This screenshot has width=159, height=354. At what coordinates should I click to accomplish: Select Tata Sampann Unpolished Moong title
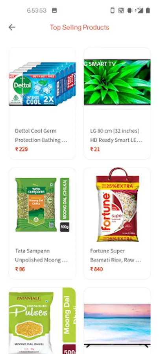click(x=41, y=255)
